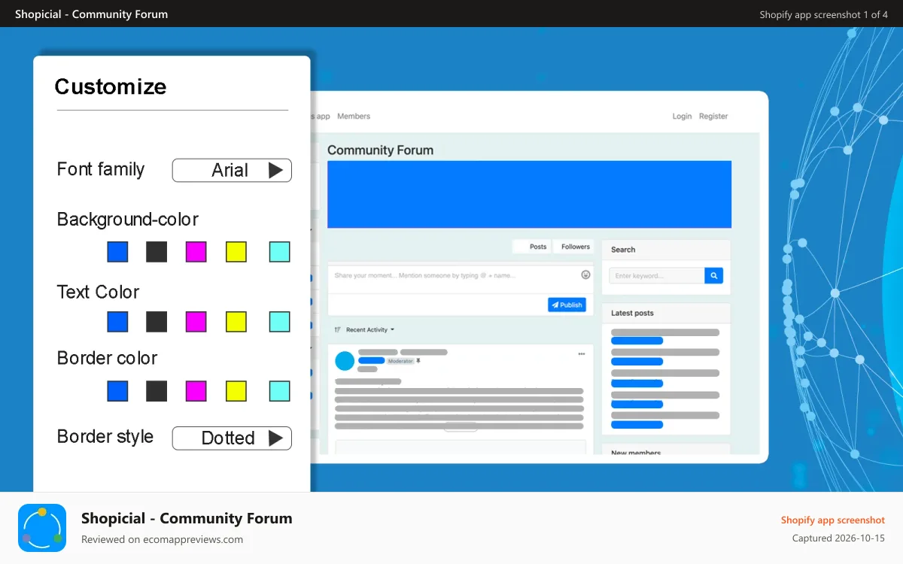The height and width of the screenshot is (564, 903).
Task: Choose blue Text Color swatch
Action: click(117, 322)
